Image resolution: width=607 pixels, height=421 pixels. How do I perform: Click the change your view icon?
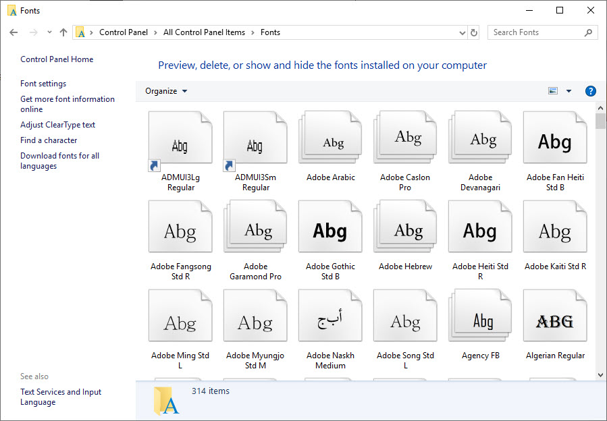[552, 90]
